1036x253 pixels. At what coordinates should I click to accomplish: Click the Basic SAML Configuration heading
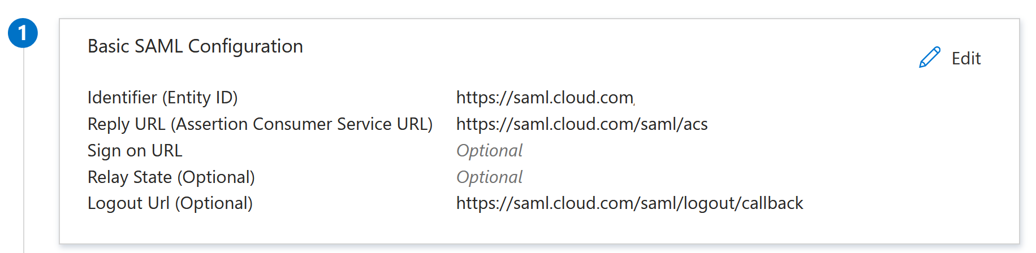pos(195,46)
